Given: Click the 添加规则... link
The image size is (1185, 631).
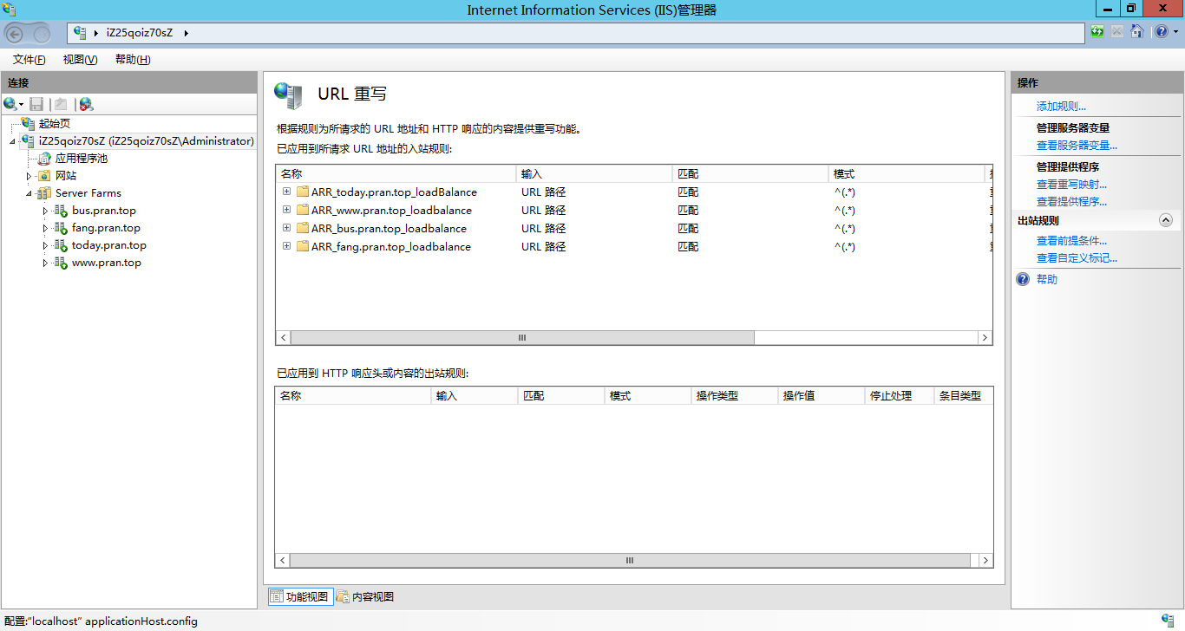Looking at the screenshot, I should click(1061, 107).
